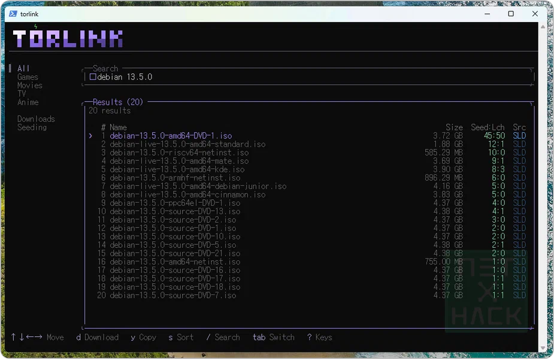The width and height of the screenshot is (554, 359).
Task: Click the selection arrow beside result 1
Action: click(x=91, y=136)
